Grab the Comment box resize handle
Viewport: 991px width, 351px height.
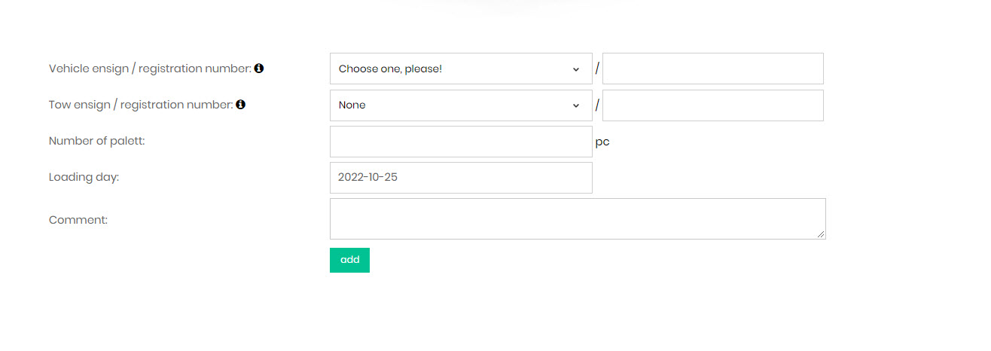pos(822,235)
